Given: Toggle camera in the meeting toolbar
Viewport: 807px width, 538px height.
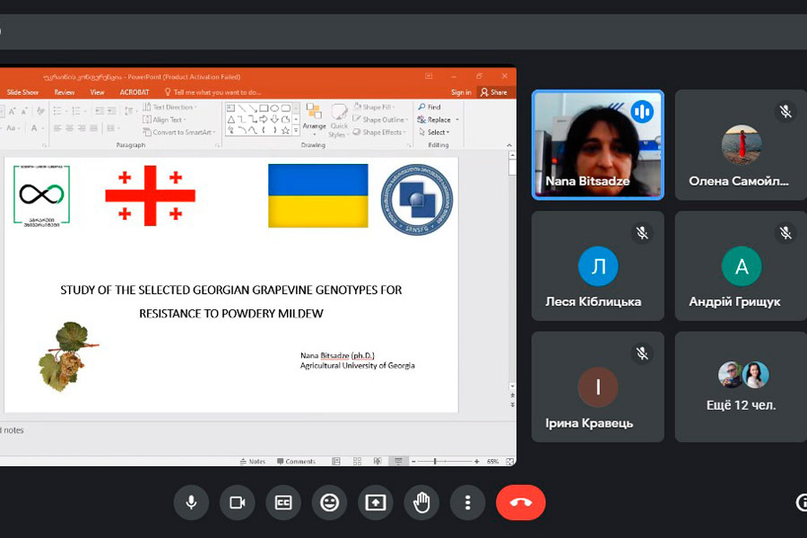Looking at the screenshot, I should pos(238,503).
